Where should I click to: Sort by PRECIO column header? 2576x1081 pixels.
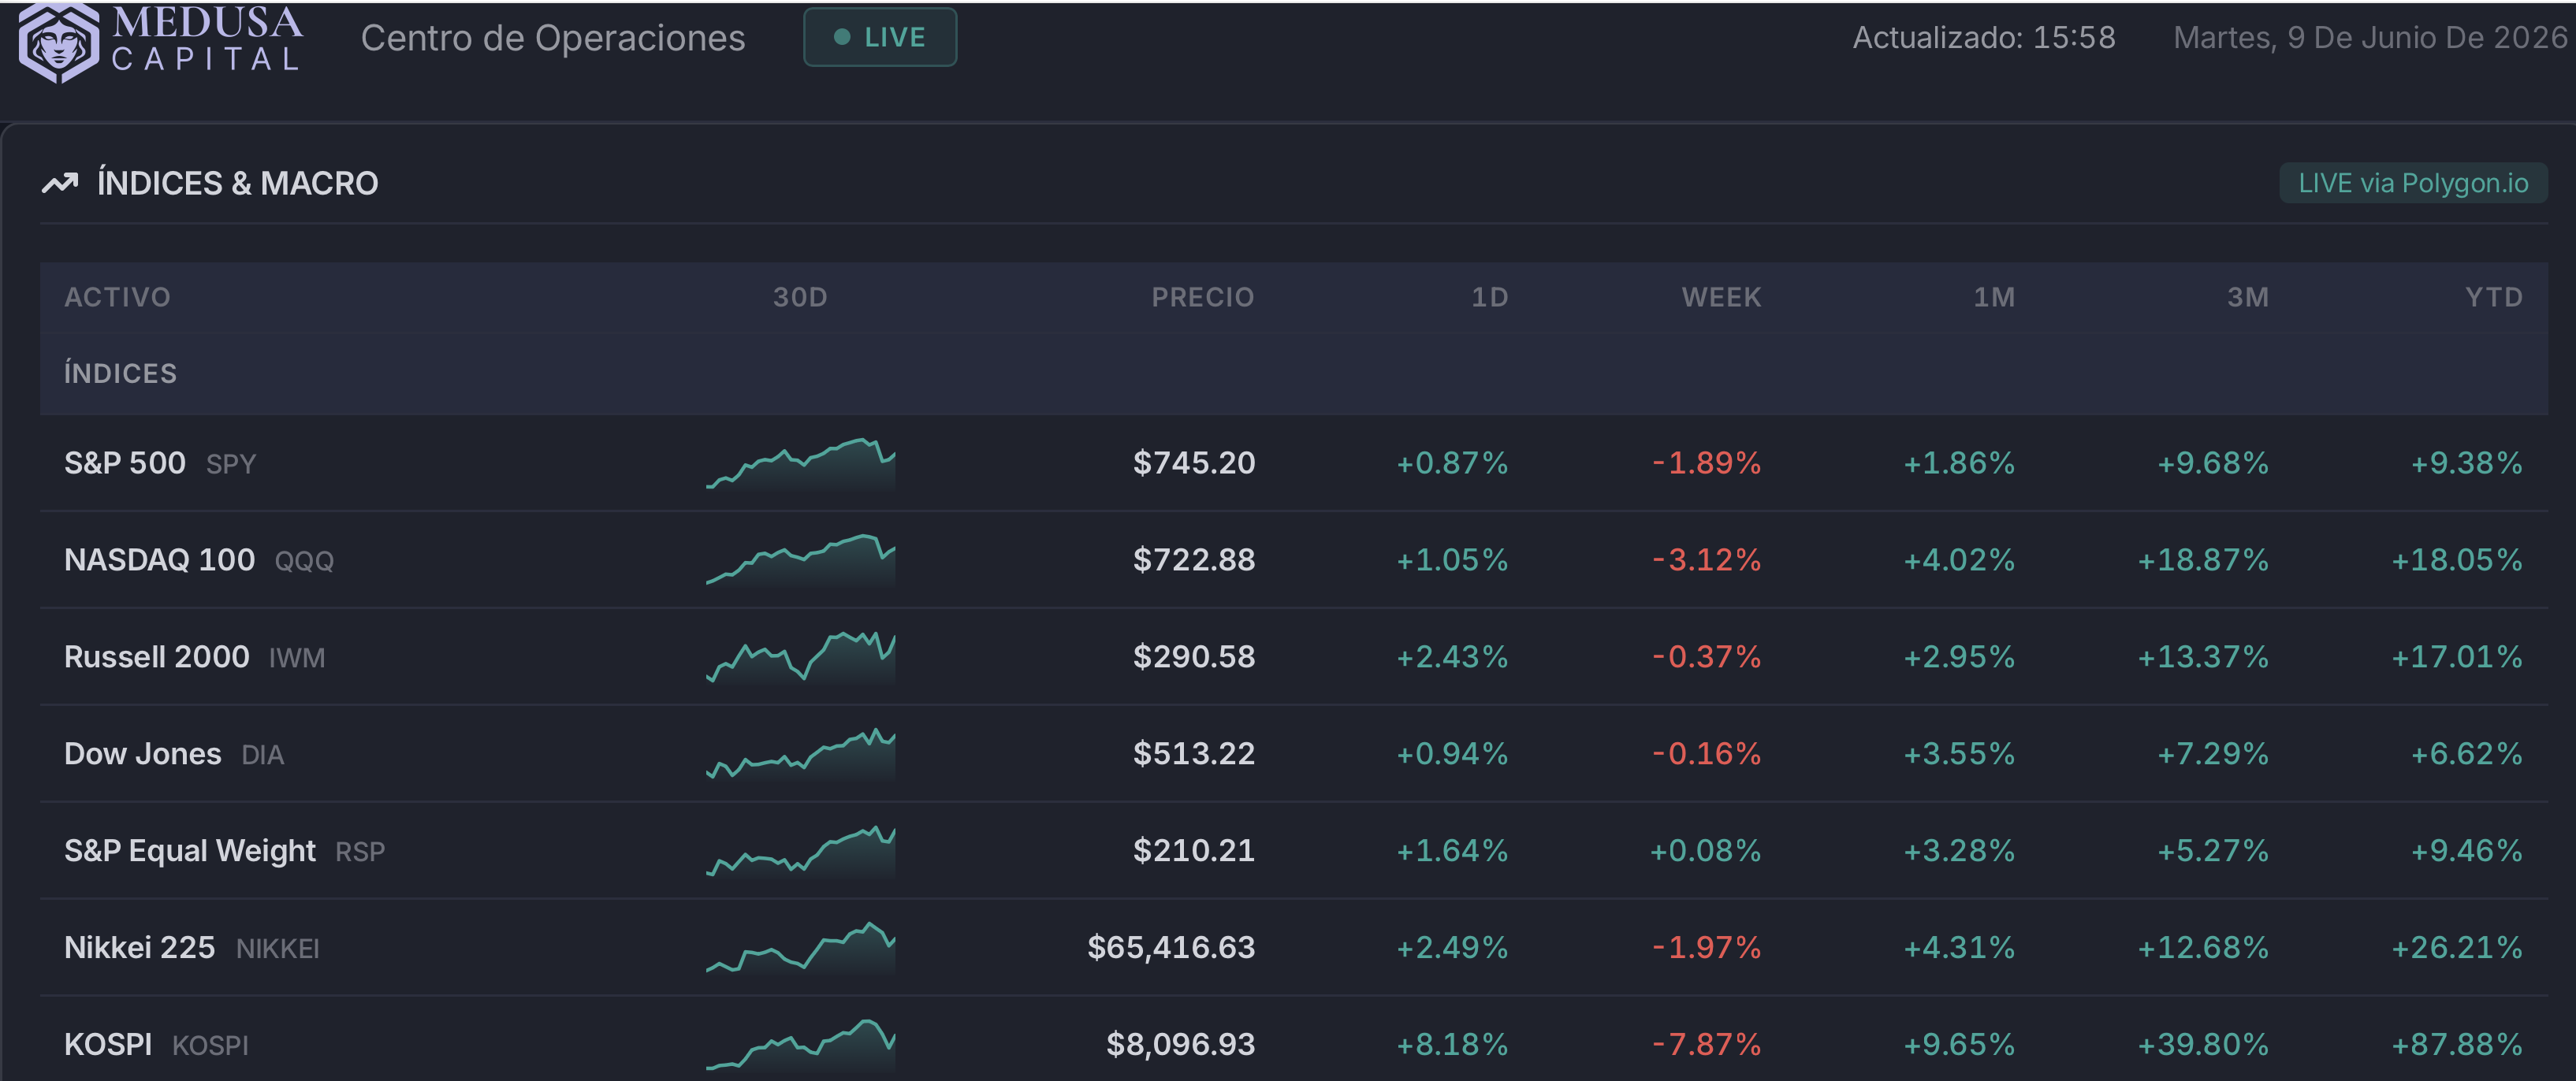1202,297
